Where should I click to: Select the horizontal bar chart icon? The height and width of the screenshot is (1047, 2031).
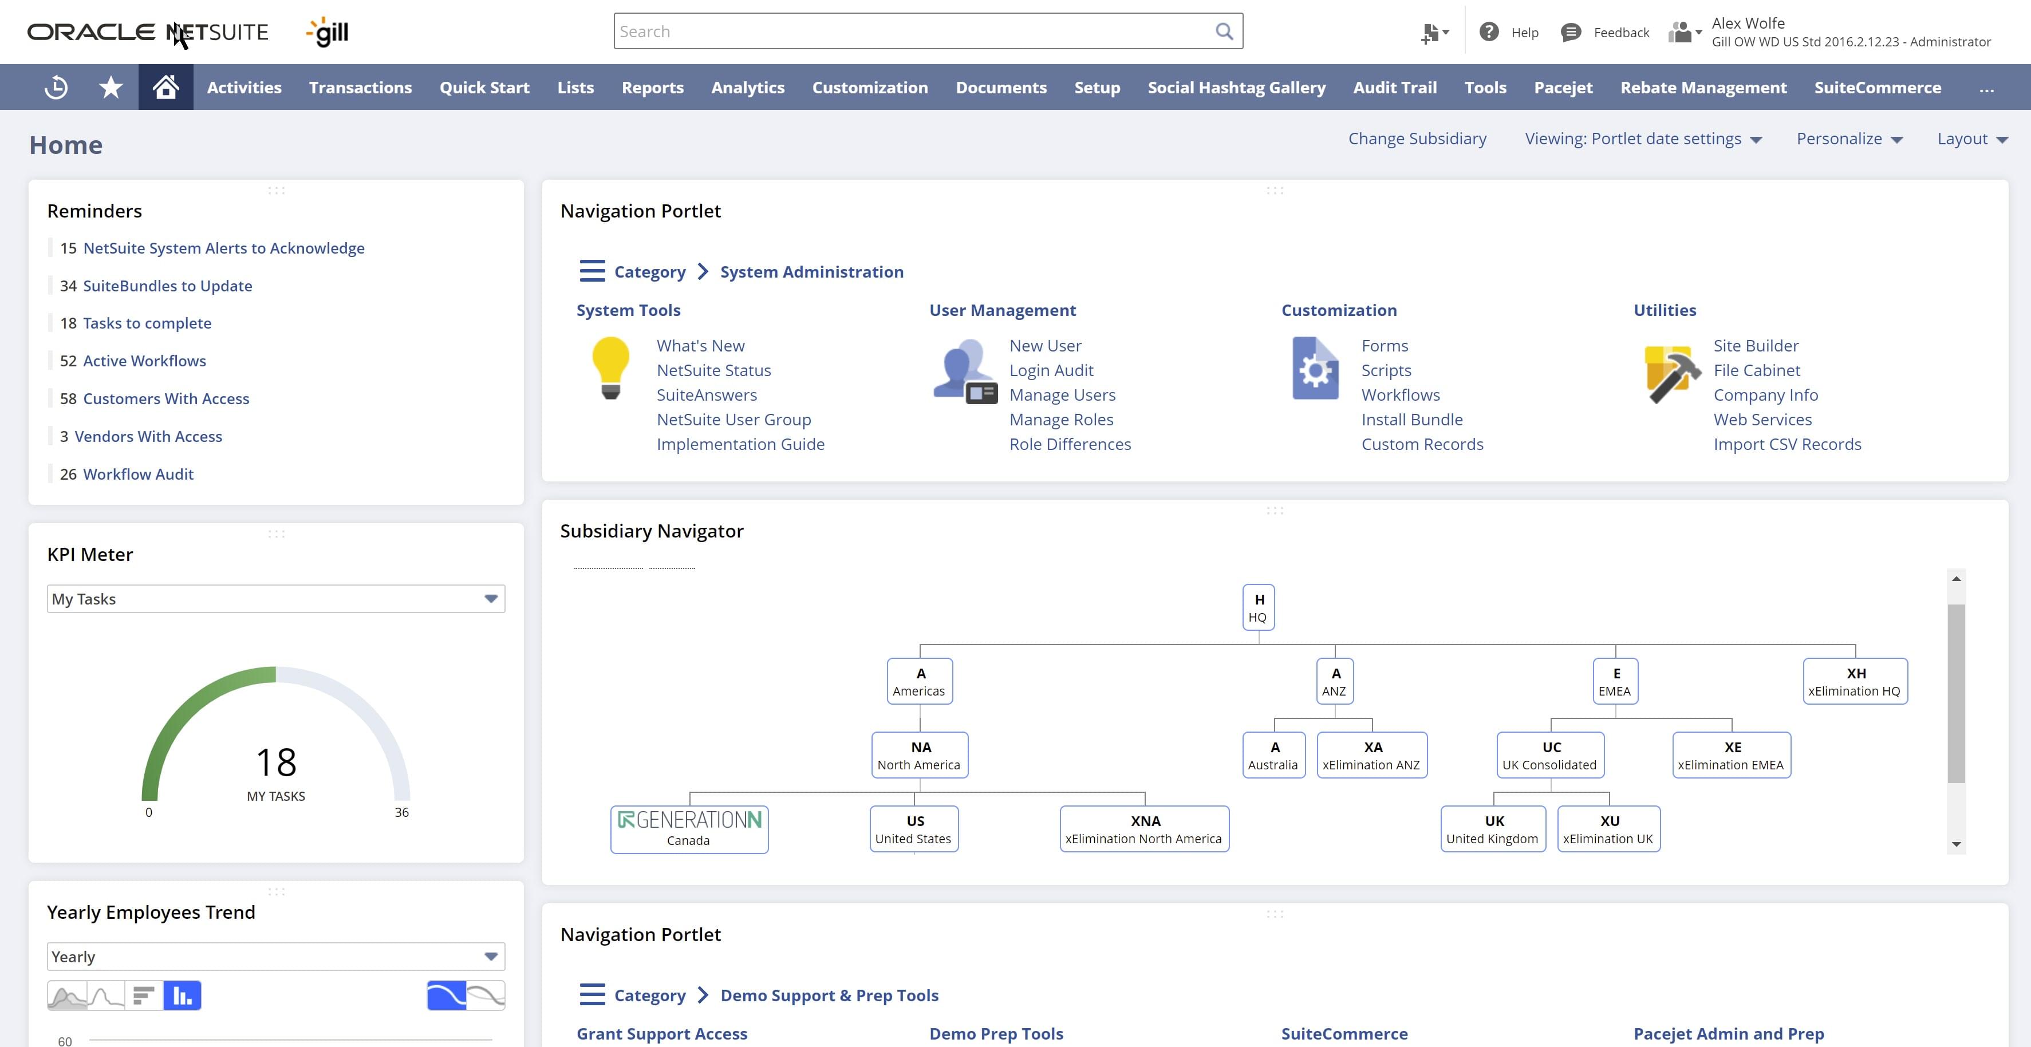[x=144, y=995]
